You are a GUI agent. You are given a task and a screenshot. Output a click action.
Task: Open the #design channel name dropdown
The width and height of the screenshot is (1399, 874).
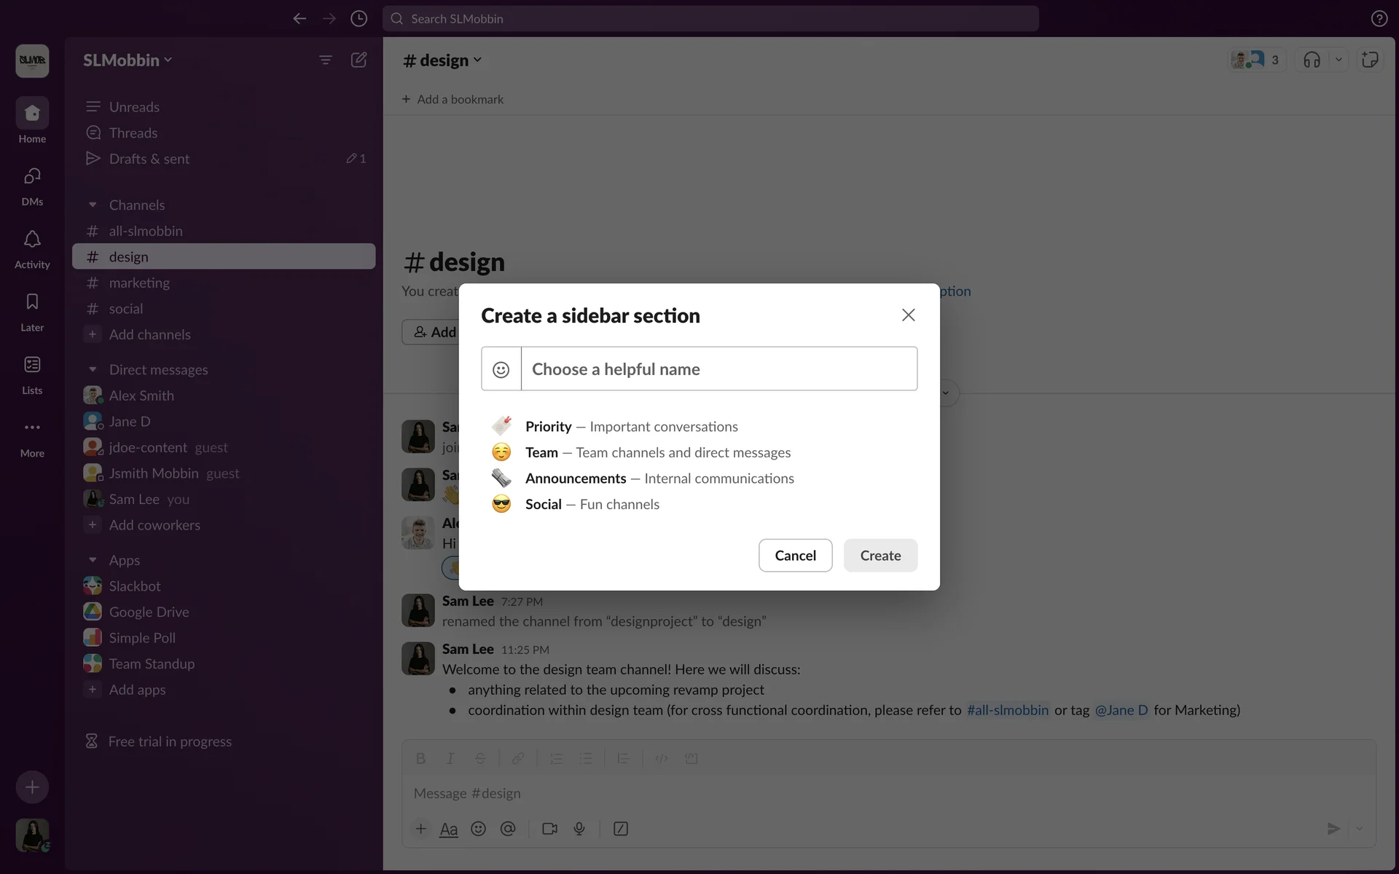point(442,60)
